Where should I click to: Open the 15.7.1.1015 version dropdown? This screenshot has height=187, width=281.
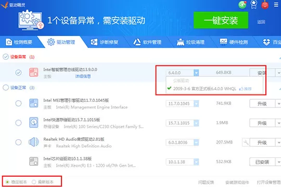pos(196,123)
